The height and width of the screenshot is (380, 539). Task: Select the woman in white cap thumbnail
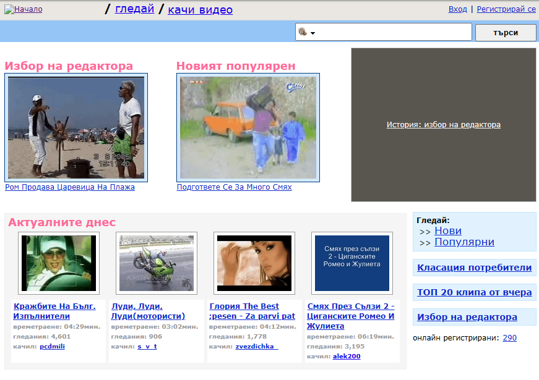click(59, 263)
